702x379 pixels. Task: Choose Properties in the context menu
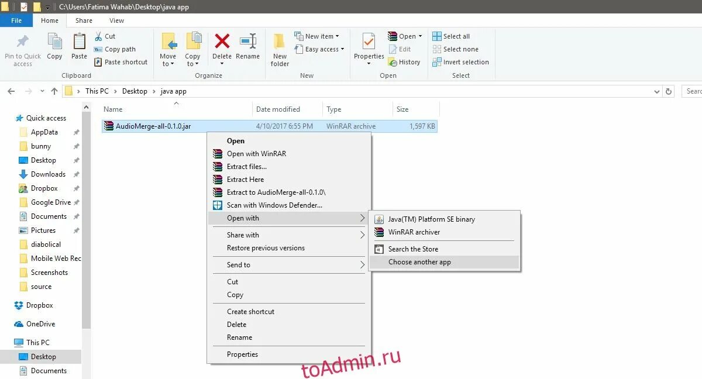pyautogui.click(x=288, y=354)
